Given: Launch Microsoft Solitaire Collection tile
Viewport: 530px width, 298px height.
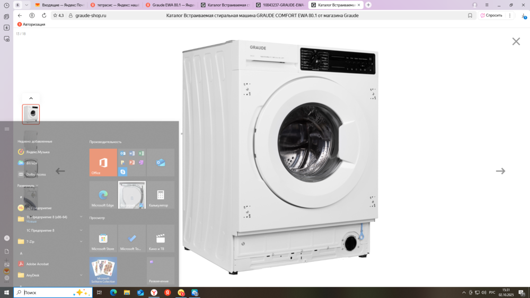Looking at the screenshot, I should (103, 270).
